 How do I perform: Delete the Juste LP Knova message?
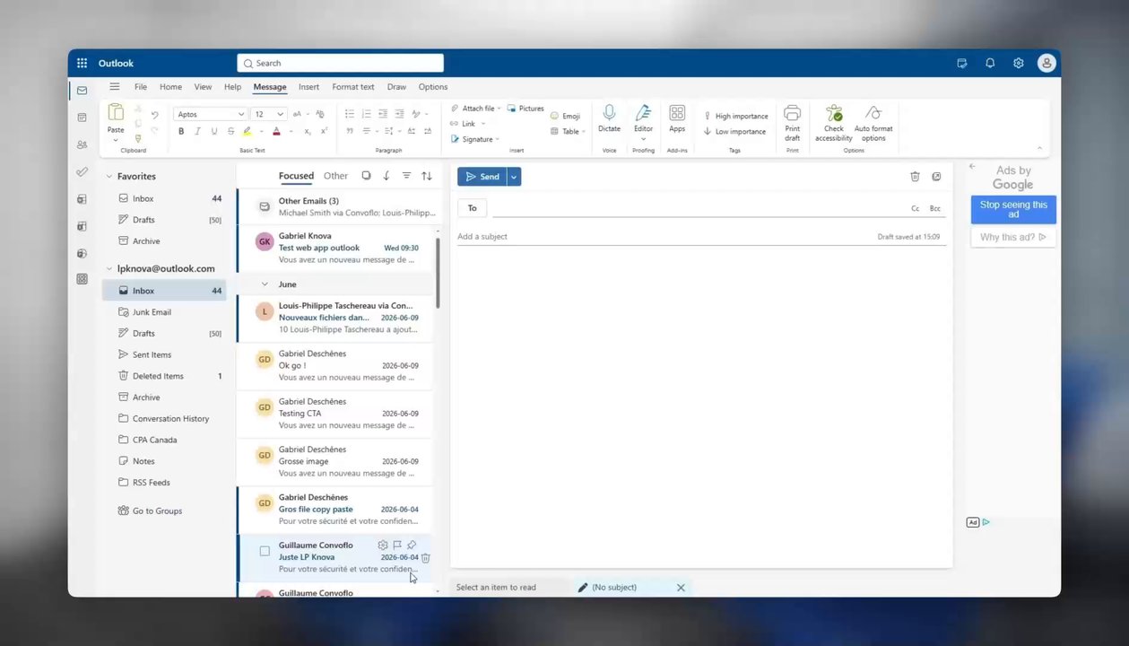[x=426, y=557]
